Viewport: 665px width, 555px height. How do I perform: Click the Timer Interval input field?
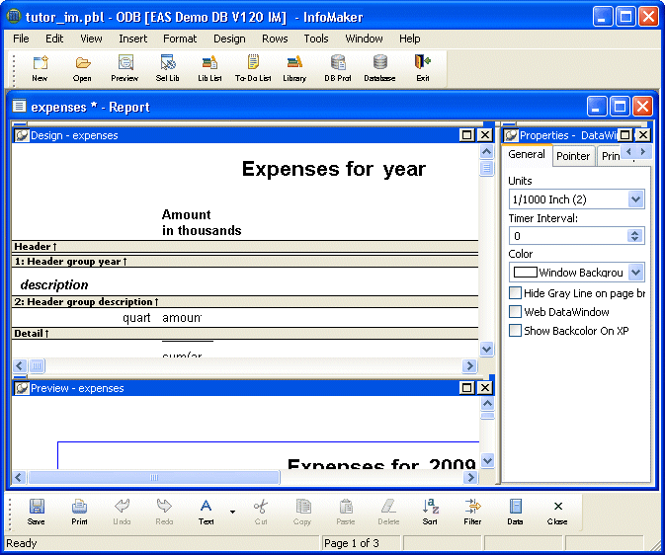(568, 236)
